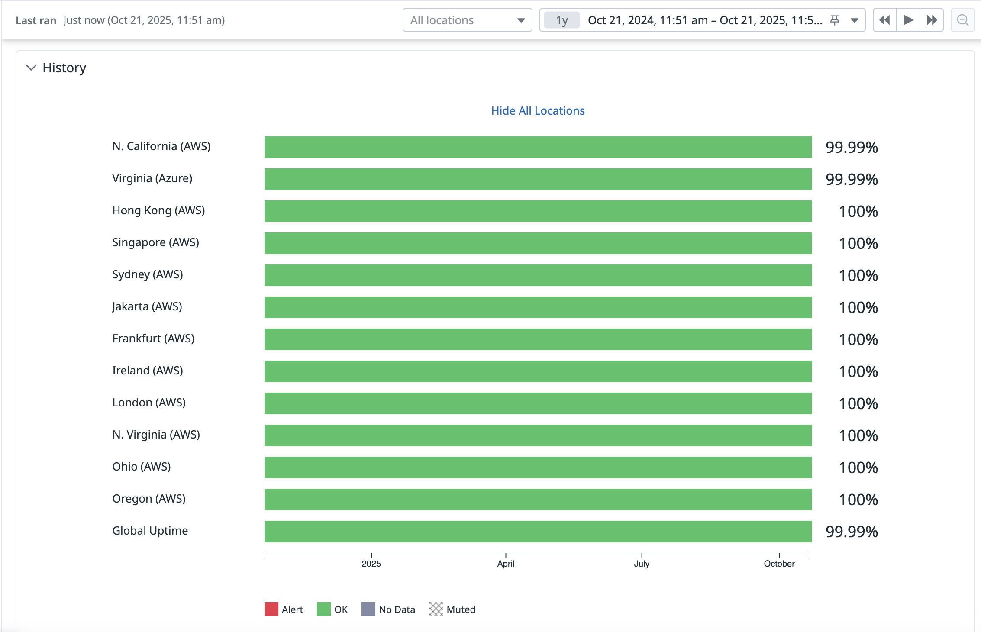Advance the time range forward
Viewport: 981px width, 632px height.
click(908, 20)
